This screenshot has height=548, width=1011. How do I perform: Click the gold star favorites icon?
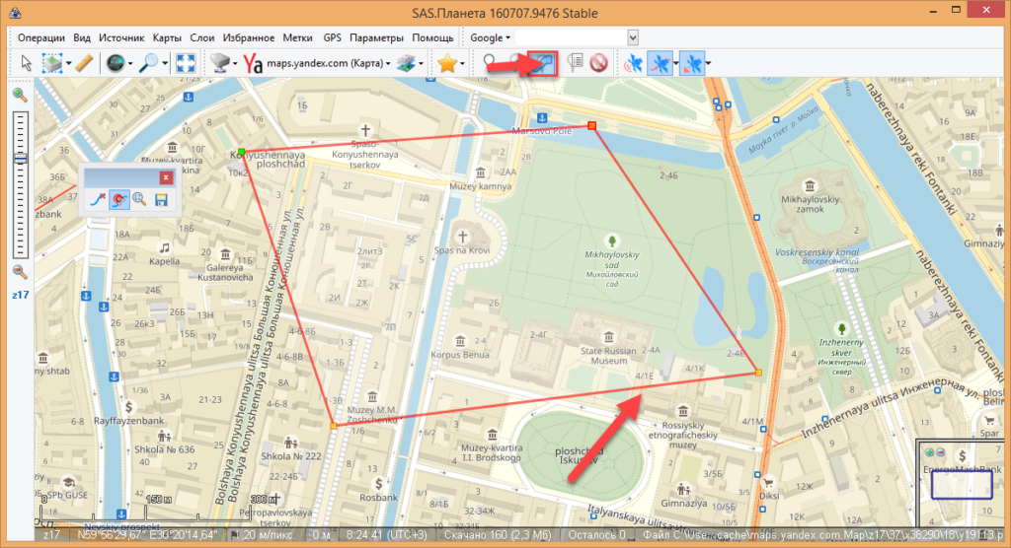tap(447, 63)
